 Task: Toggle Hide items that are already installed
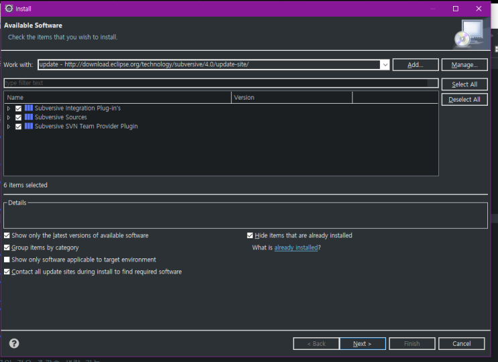click(250, 236)
